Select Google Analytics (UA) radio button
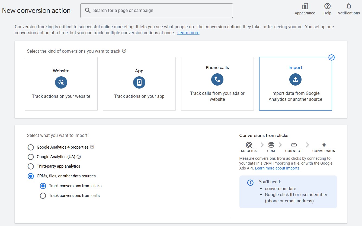 click(31, 157)
